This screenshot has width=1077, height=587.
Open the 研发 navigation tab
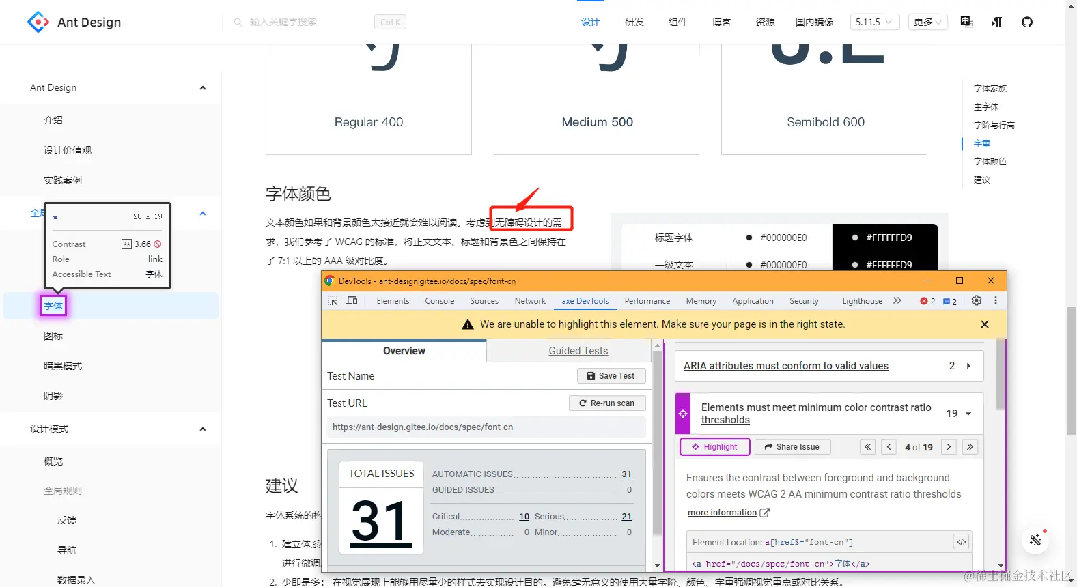(x=634, y=22)
